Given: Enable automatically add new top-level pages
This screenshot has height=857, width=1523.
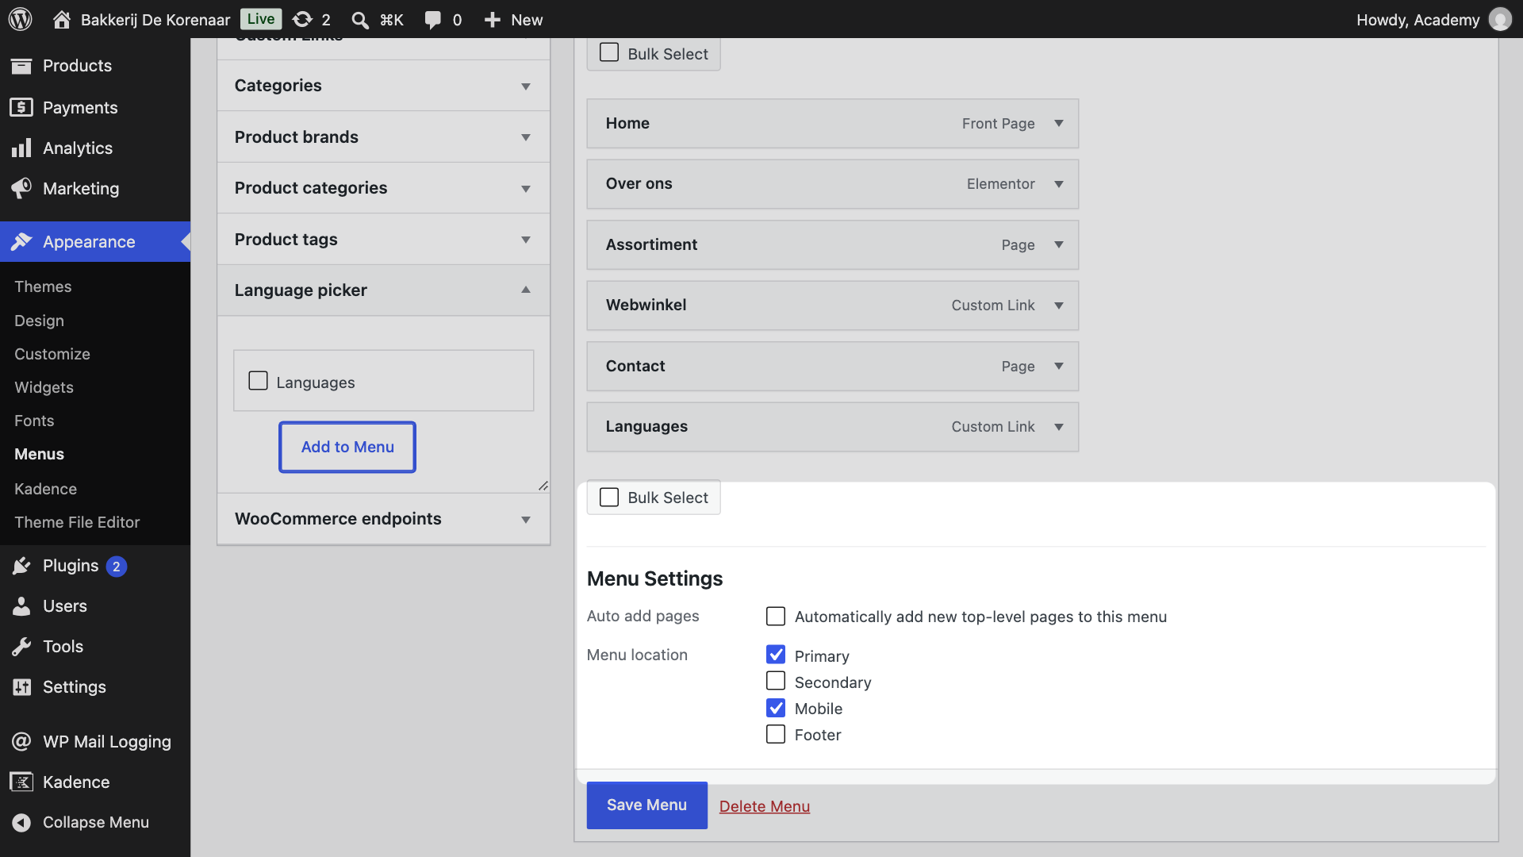Looking at the screenshot, I should coord(776,616).
